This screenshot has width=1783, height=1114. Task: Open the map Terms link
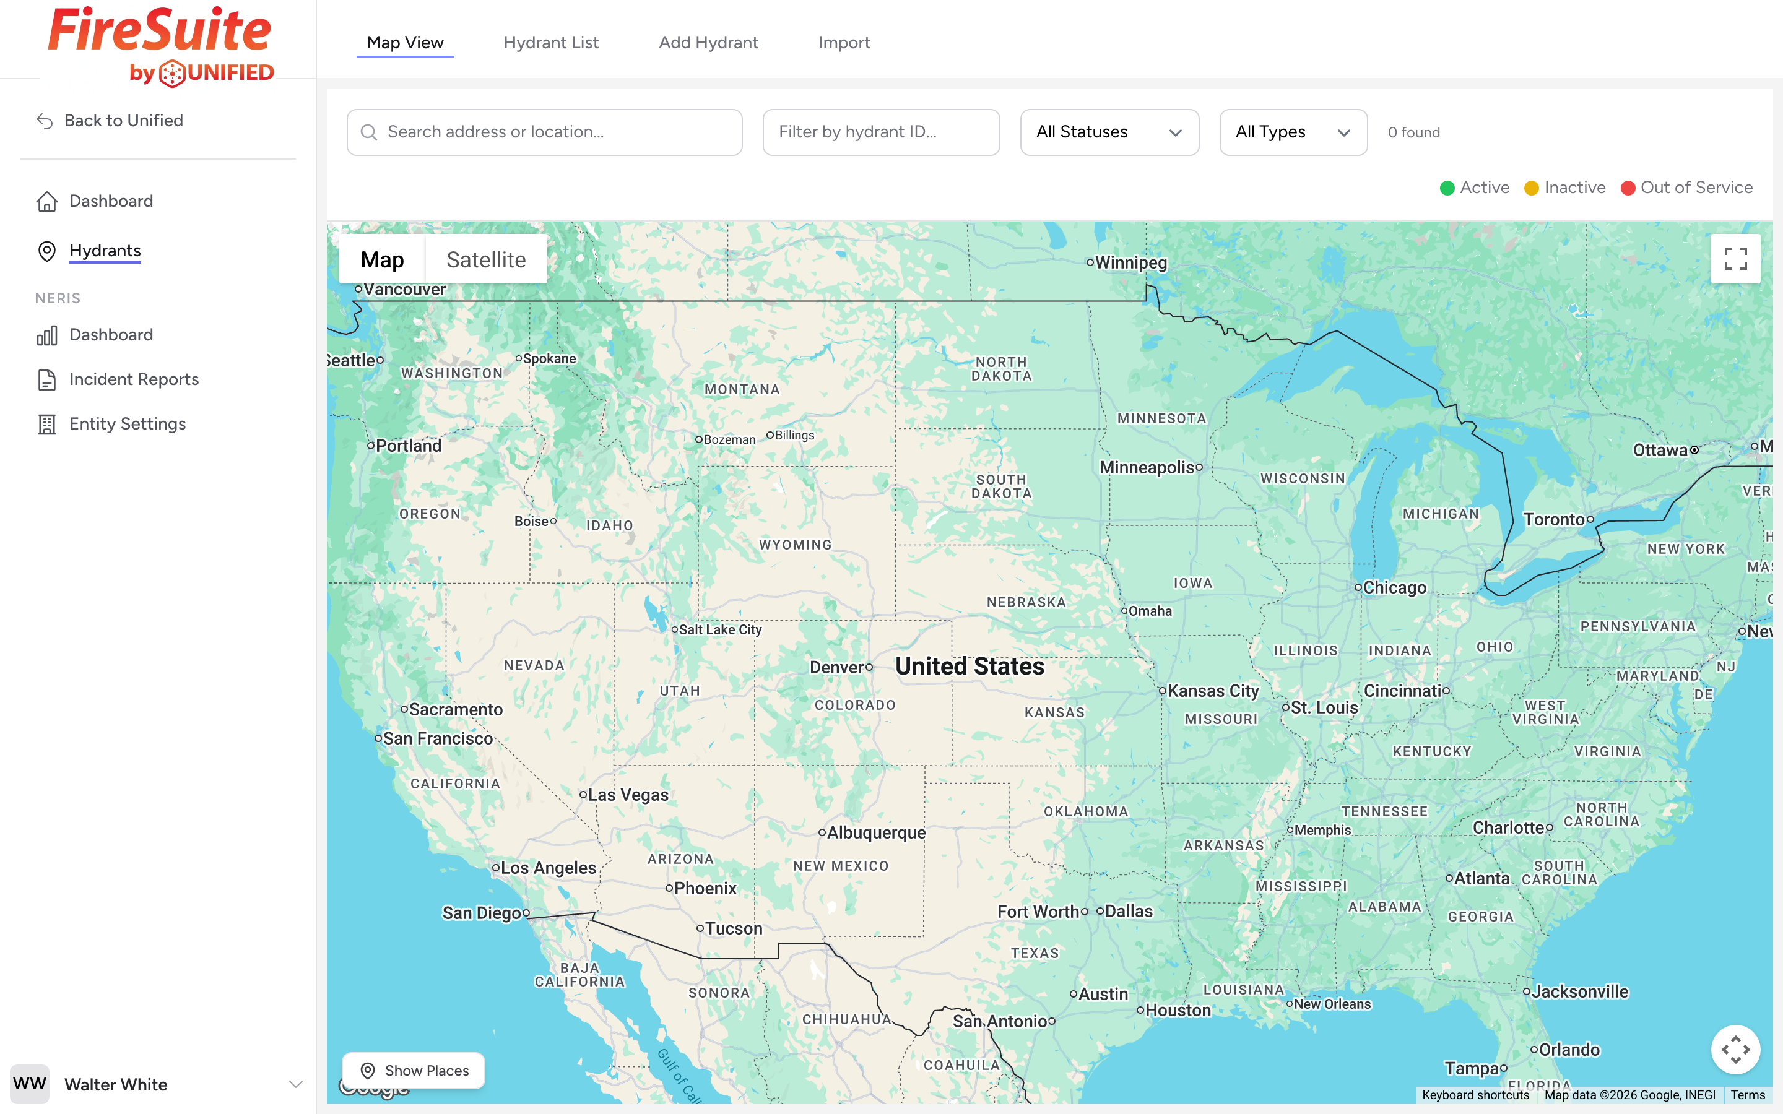click(1748, 1095)
